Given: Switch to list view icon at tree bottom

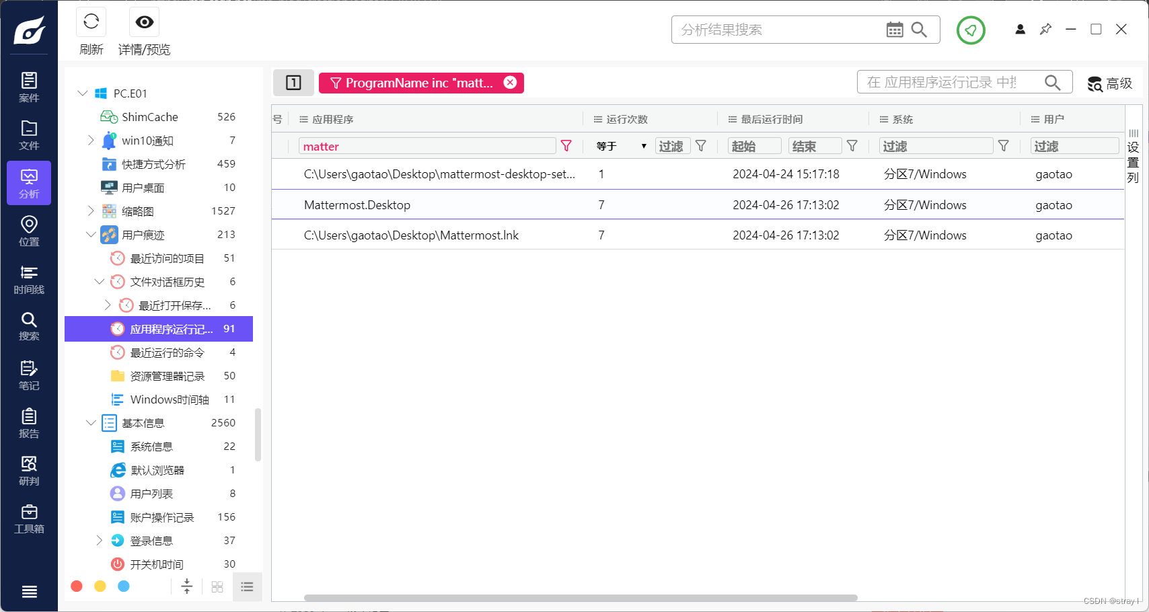Looking at the screenshot, I should pos(247,586).
